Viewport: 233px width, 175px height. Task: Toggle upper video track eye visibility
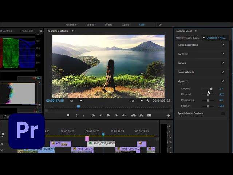click(2, 144)
